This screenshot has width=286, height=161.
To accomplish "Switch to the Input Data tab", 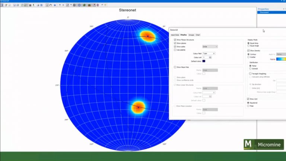I will coord(175,35).
